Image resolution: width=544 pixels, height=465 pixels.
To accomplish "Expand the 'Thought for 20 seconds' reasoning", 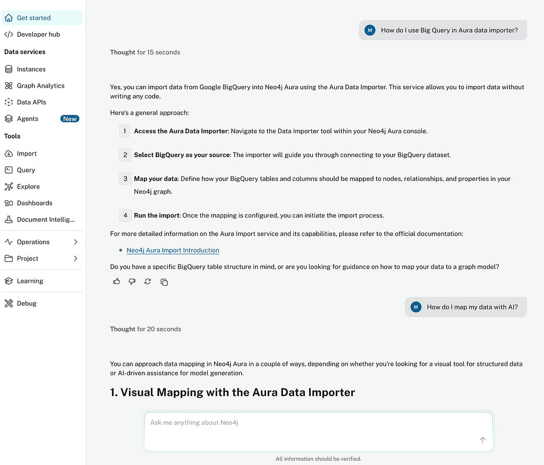I will coord(146,329).
